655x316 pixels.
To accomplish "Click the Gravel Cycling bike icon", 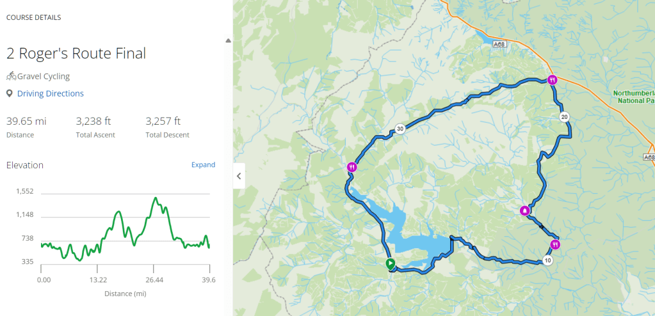I will [x=11, y=76].
